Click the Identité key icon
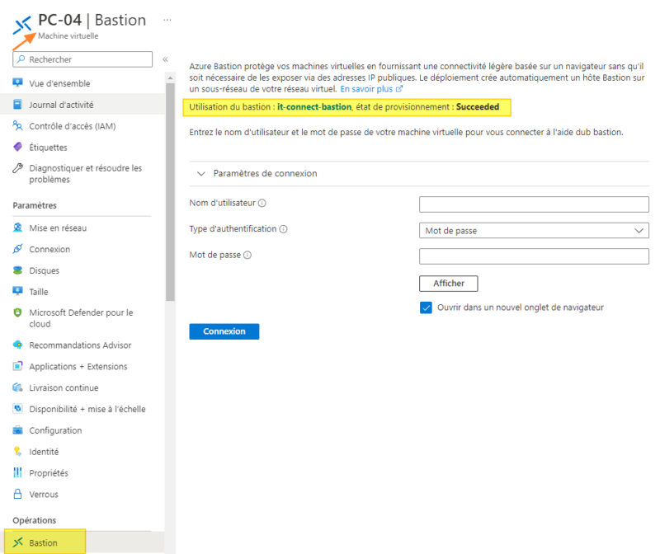This screenshot has height=554, width=660. pos(17,452)
